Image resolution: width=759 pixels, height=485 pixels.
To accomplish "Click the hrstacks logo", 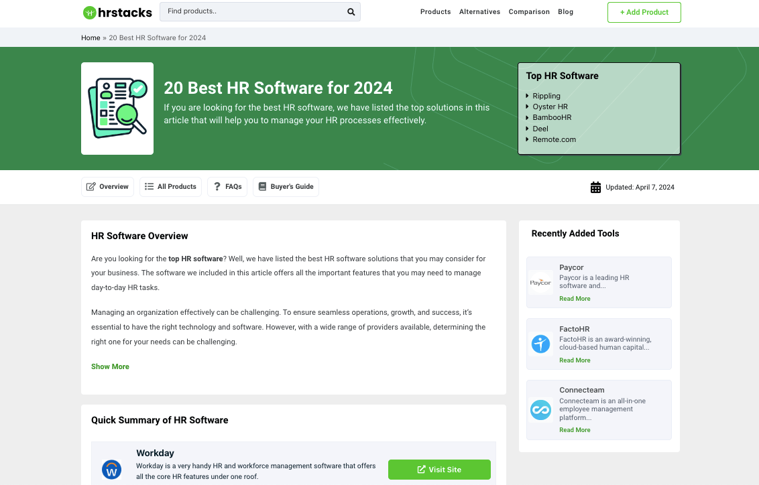I will pyautogui.click(x=117, y=13).
